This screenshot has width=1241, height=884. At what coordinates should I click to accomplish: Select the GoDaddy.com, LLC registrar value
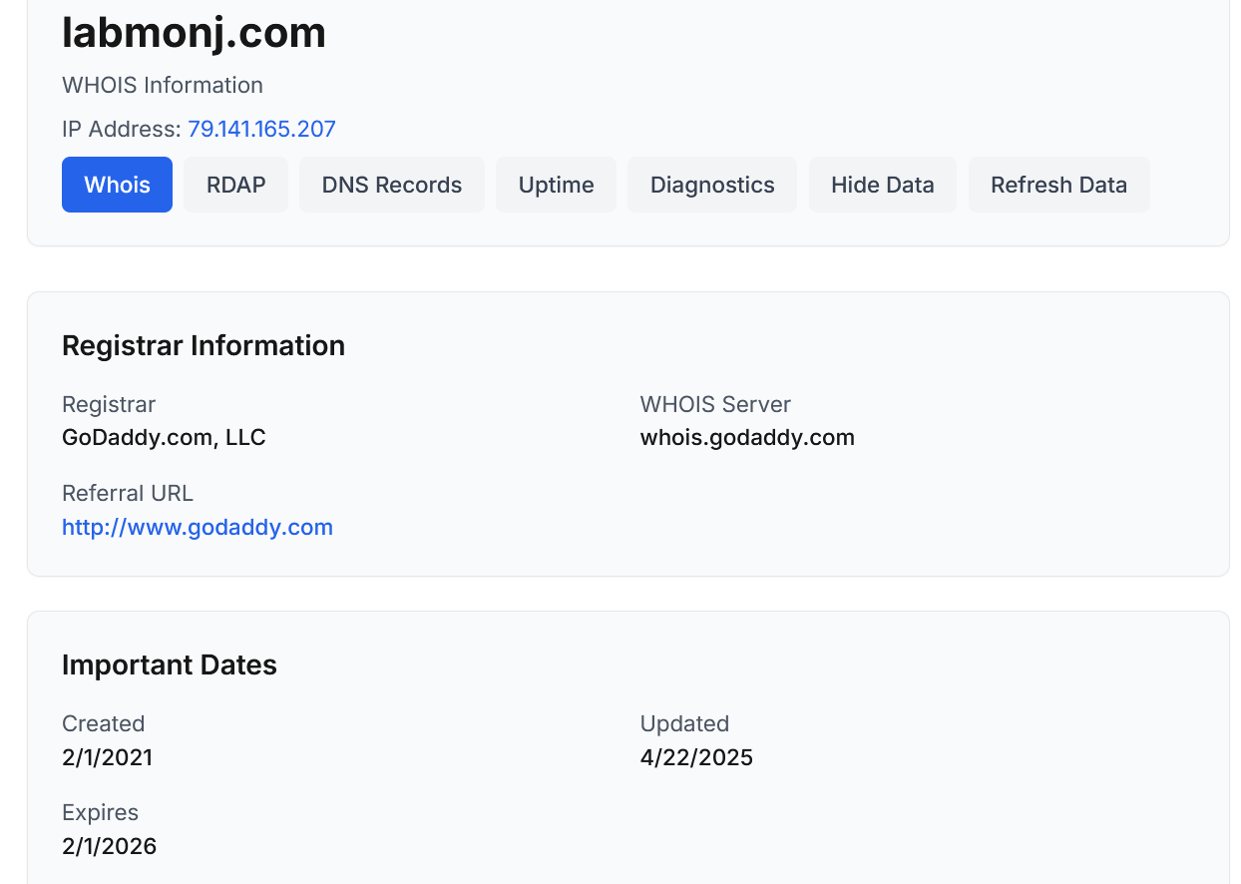(x=164, y=437)
